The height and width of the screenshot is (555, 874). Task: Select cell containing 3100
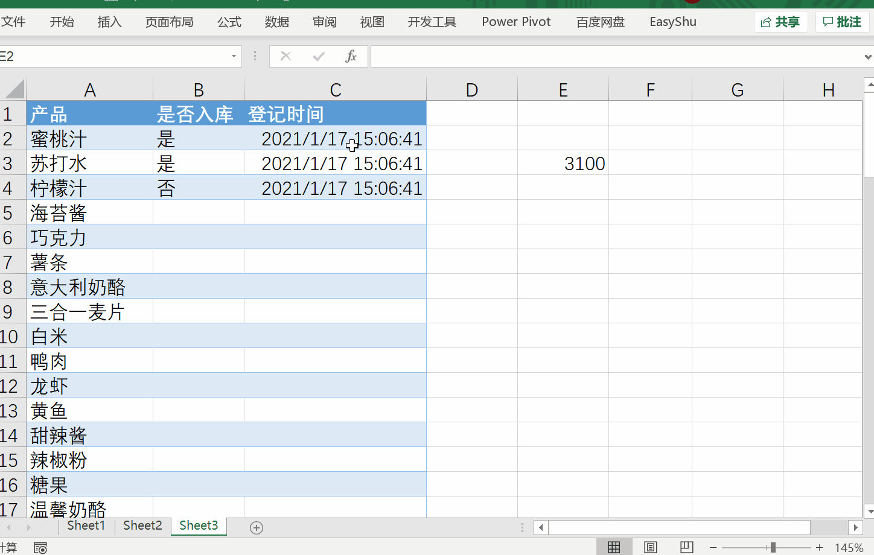coord(563,163)
